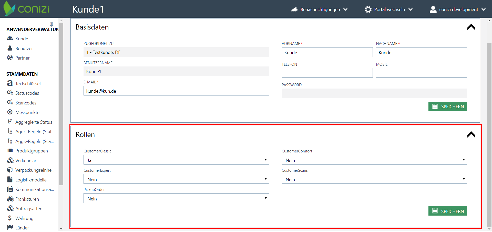Click the Logistikmodelle document icon
Image resolution: width=492 pixels, height=232 pixels.
click(10, 179)
